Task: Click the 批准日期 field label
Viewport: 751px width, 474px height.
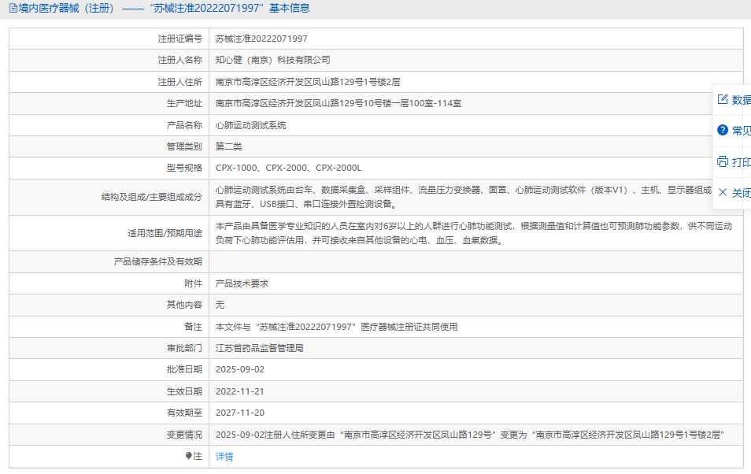Action: click(x=184, y=369)
